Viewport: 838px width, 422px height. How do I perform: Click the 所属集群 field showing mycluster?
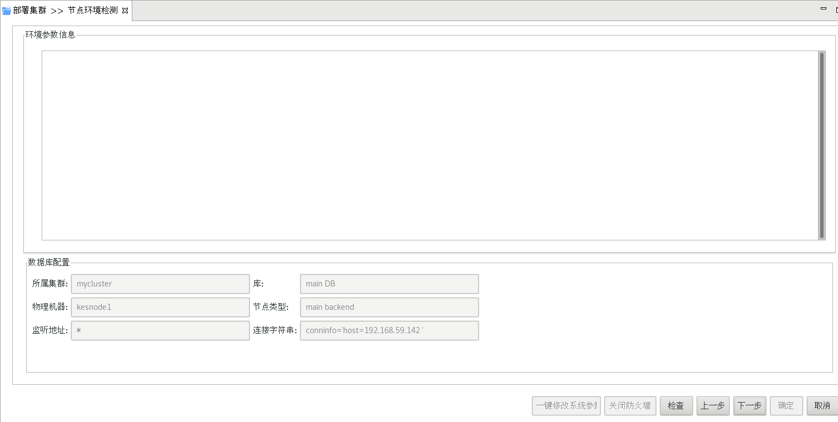(x=160, y=284)
